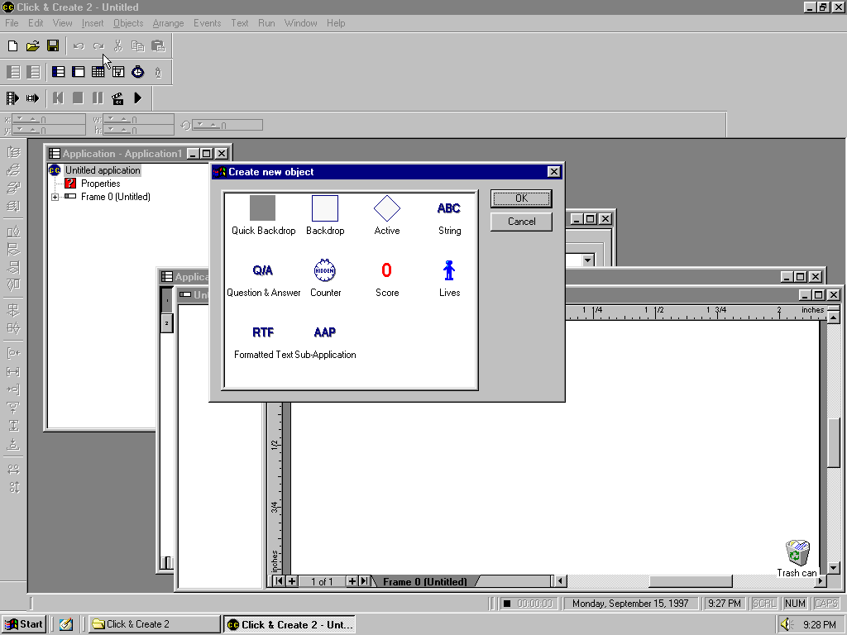Click the 1 of 1 frame indicator
This screenshot has height=635, width=847.
(x=322, y=581)
